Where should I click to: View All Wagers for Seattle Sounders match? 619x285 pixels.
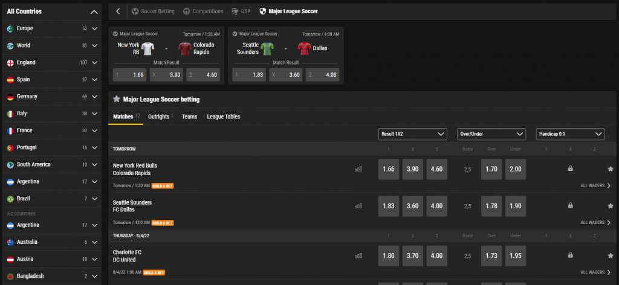(x=595, y=222)
